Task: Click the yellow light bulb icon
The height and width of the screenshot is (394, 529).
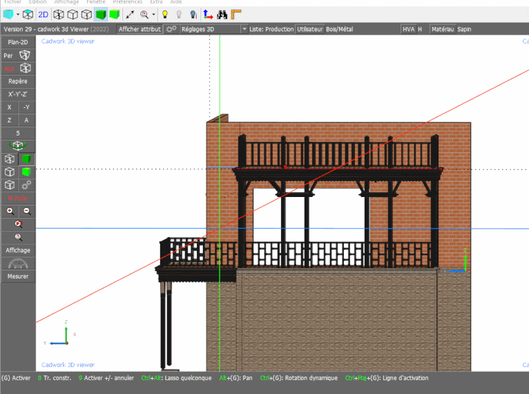Action: tap(165, 14)
